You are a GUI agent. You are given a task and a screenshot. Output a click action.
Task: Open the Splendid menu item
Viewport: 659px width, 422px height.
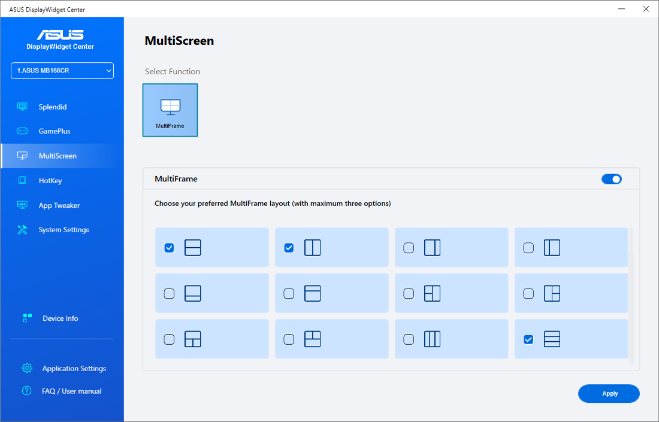click(62, 107)
